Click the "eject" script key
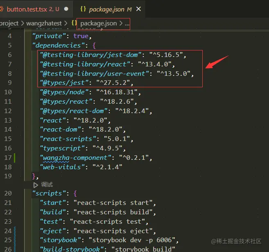269x252 pixels. click(x=53, y=231)
